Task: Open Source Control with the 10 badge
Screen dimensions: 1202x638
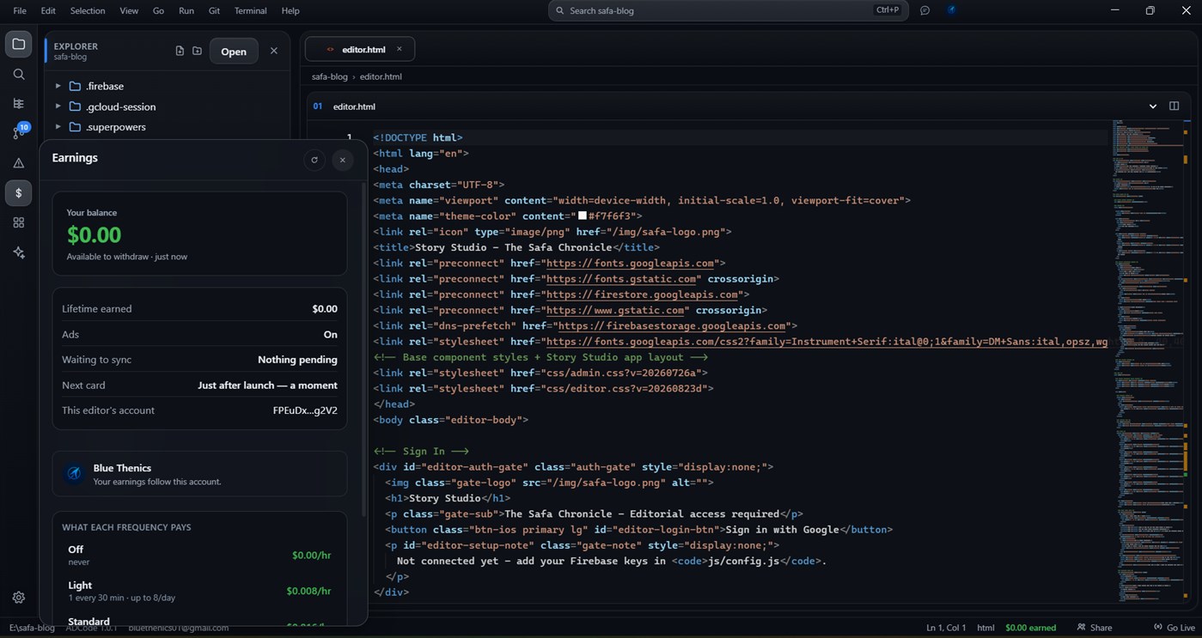Action: 18,132
